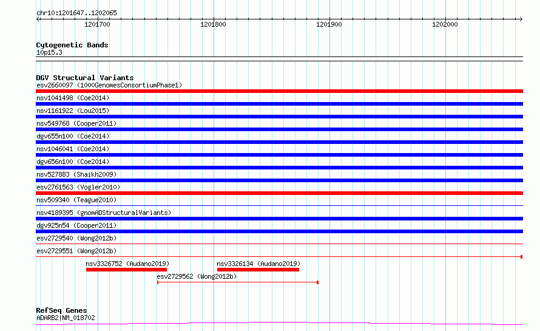Click the 1201900 ruler position label

(329, 24)
